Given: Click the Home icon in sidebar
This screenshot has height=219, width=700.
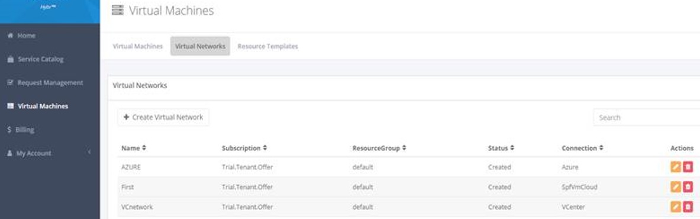Looking at the screenshot, I should tap(10, 36).
